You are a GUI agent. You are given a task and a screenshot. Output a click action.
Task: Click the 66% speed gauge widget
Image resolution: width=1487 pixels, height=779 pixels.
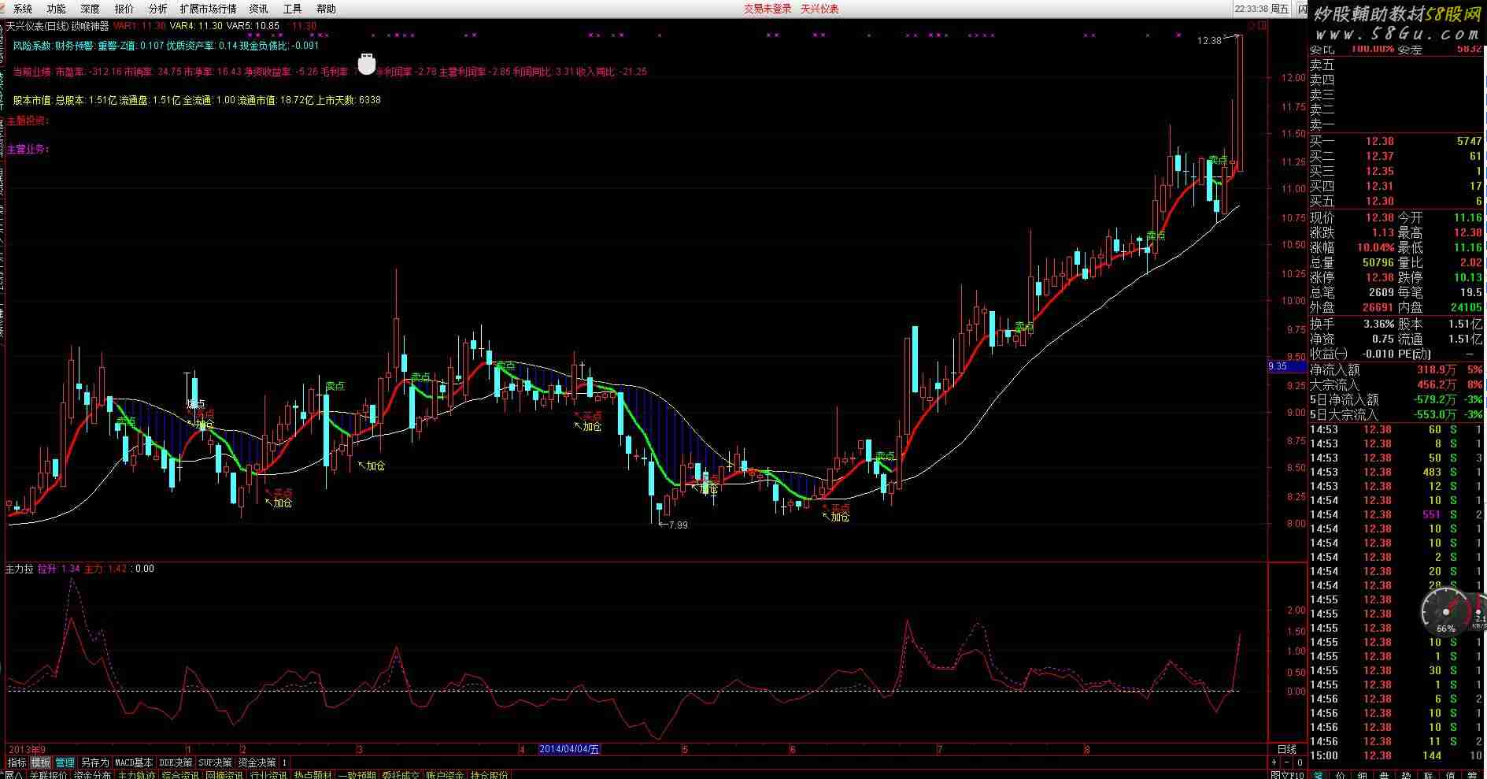tap(1445, 613)
